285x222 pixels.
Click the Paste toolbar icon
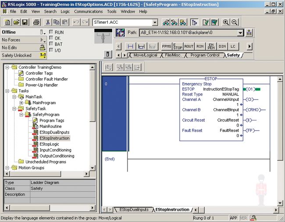(65, 22)
